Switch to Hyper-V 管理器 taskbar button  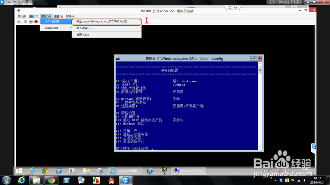pyautogui.click(x=125, y=171)
